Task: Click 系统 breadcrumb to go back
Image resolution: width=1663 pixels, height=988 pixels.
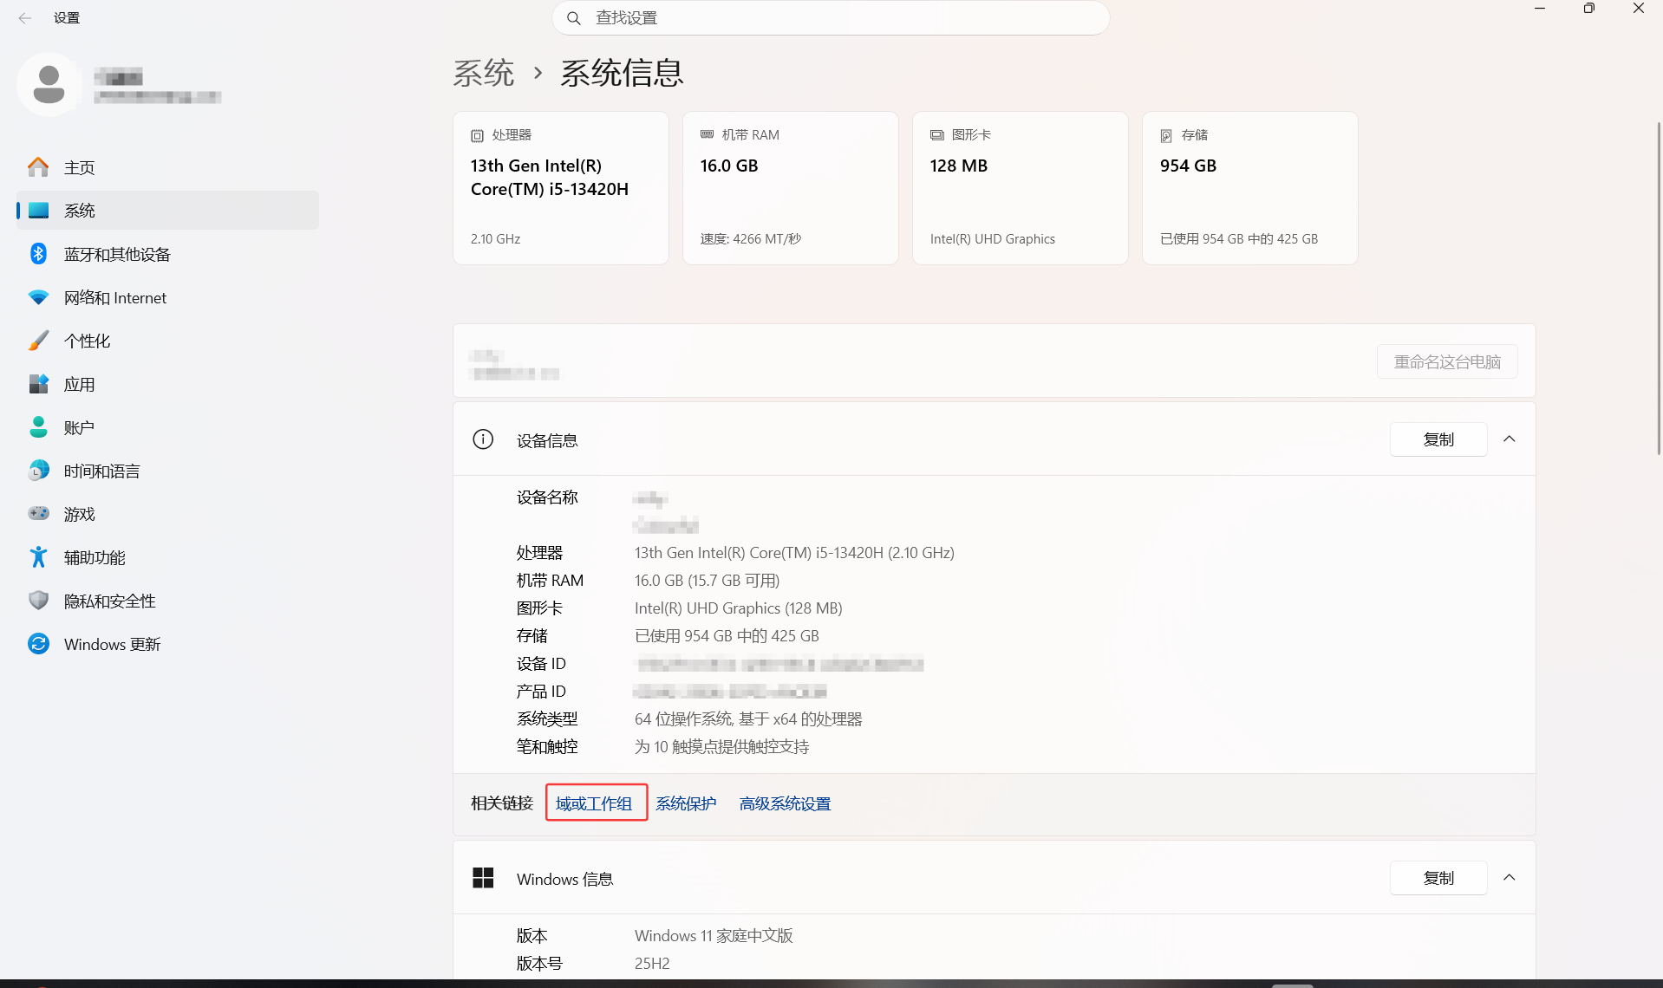Action: click(x=484, y=73)
